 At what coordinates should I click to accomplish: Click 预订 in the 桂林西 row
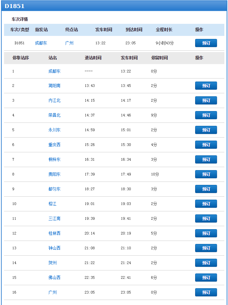pyautogui.click(x=206, y=233)
